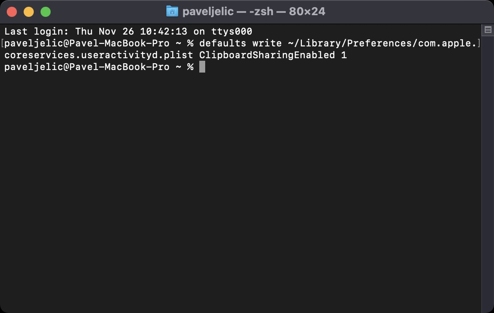Click the terminal scrollbar track

[488, 169]
